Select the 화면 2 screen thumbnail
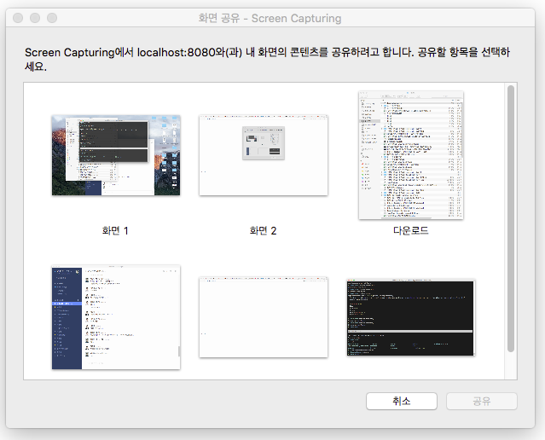The image size is (545, 440). 264,155
